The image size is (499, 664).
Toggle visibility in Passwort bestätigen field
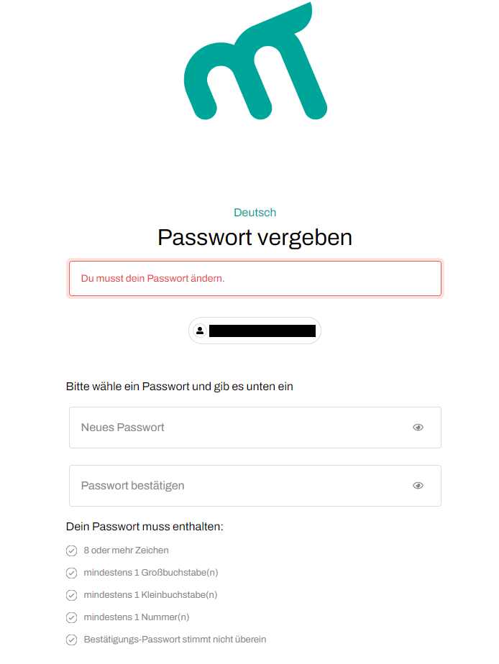[418, 486]
